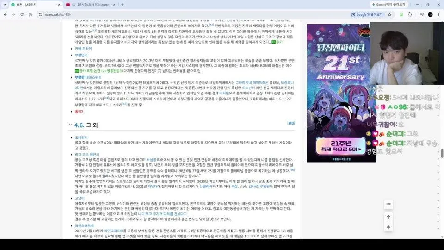Open the 룩삼 link
This screenshot has height=250, width=444.
click(234, 187)
